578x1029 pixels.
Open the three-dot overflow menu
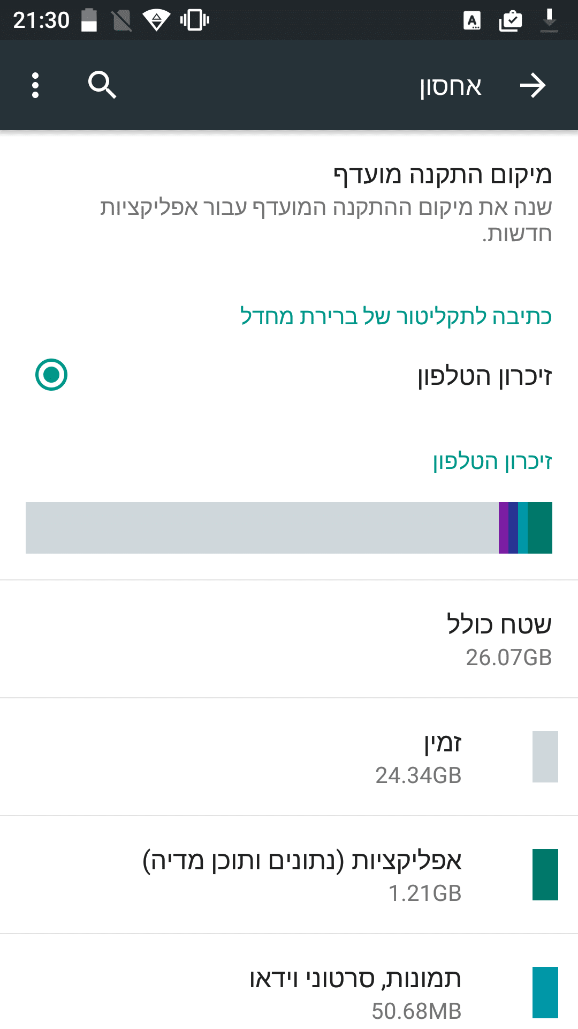[35, 85]
